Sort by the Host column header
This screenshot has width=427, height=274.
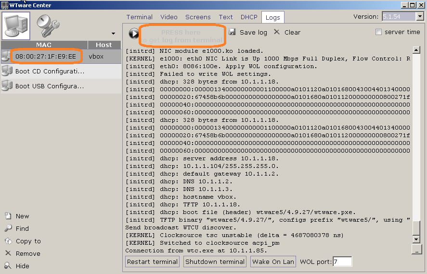point(104,45)
